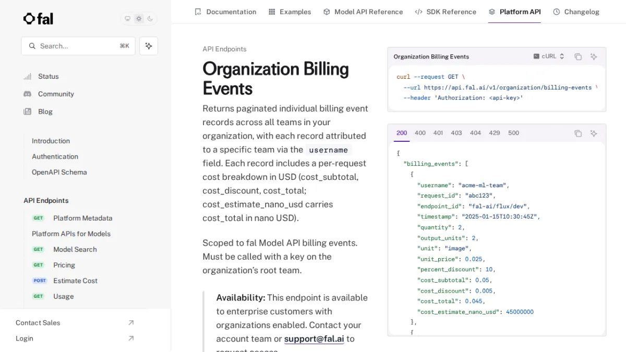Open Estimate Cost endpoint
The height and width of the screenshot is (352, 626).
(x=75, y=281)
